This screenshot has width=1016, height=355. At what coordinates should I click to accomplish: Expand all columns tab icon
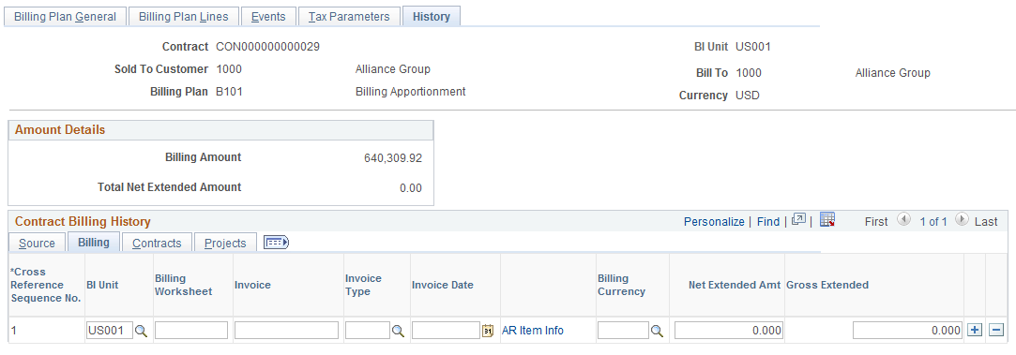(x=277, y=243)
